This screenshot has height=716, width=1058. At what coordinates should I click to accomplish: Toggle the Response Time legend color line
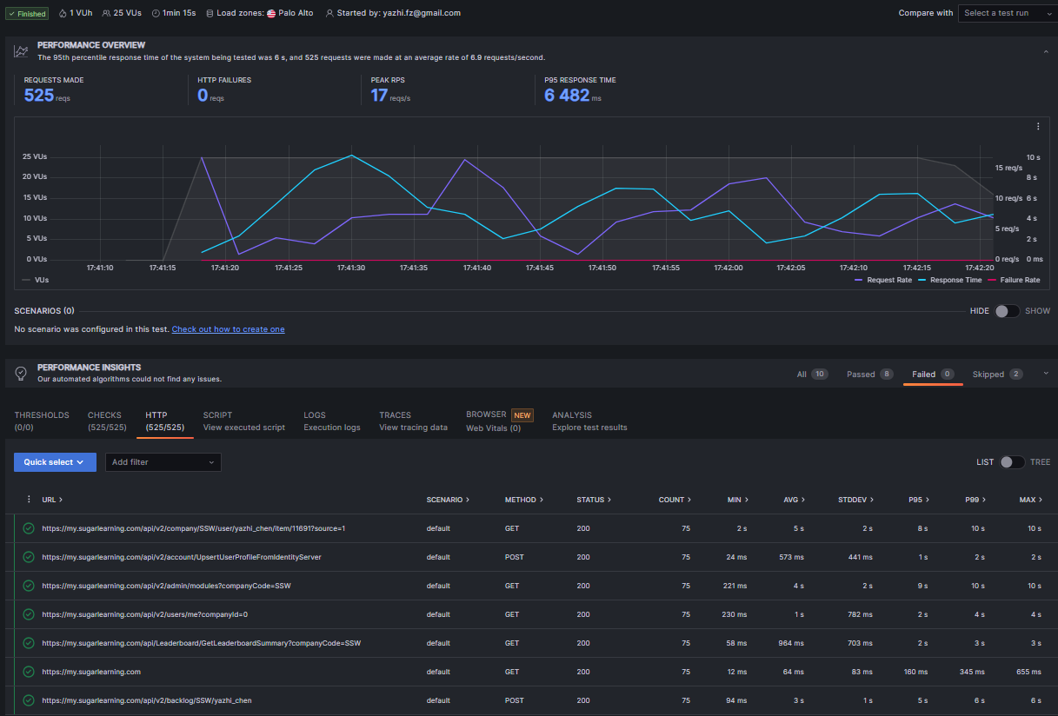[x=923, y=280]
